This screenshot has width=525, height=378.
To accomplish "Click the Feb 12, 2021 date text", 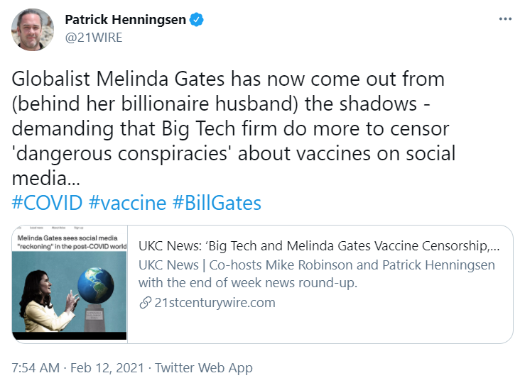I will click(107, 367).
